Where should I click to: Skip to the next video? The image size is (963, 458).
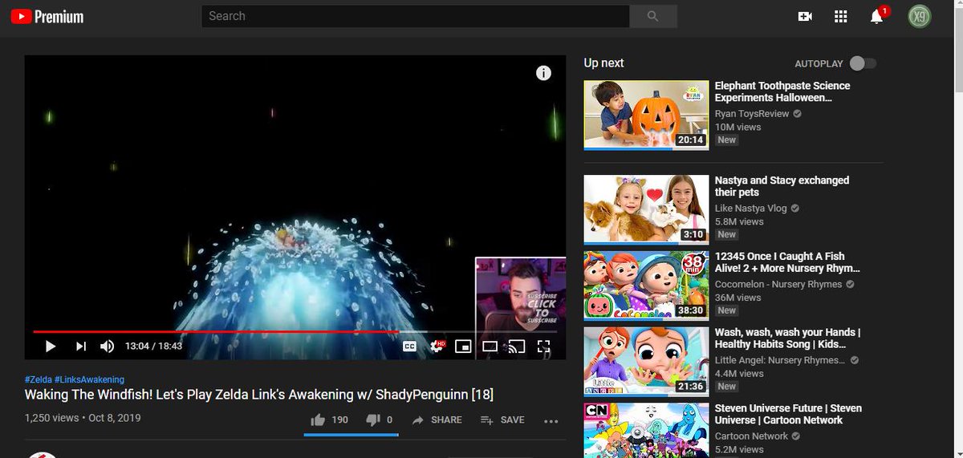(81, 347)
